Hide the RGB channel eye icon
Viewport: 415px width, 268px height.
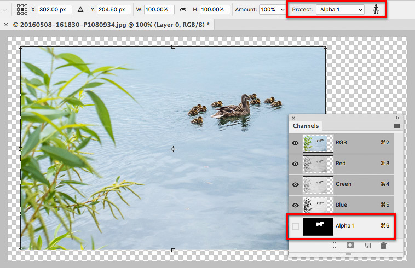pos(295,143)
